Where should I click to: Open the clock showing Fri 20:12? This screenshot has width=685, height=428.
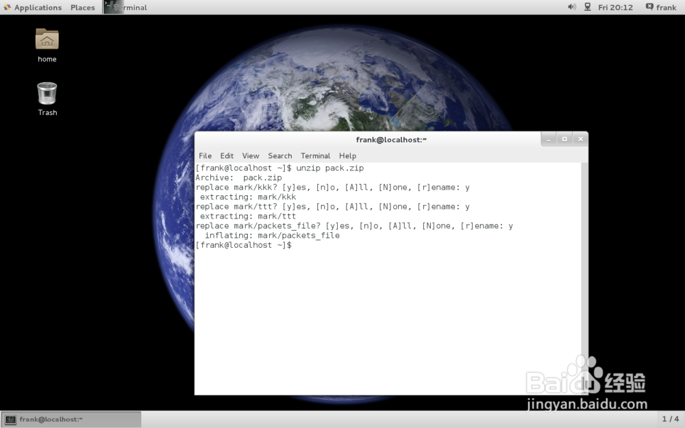pos(615,8)
